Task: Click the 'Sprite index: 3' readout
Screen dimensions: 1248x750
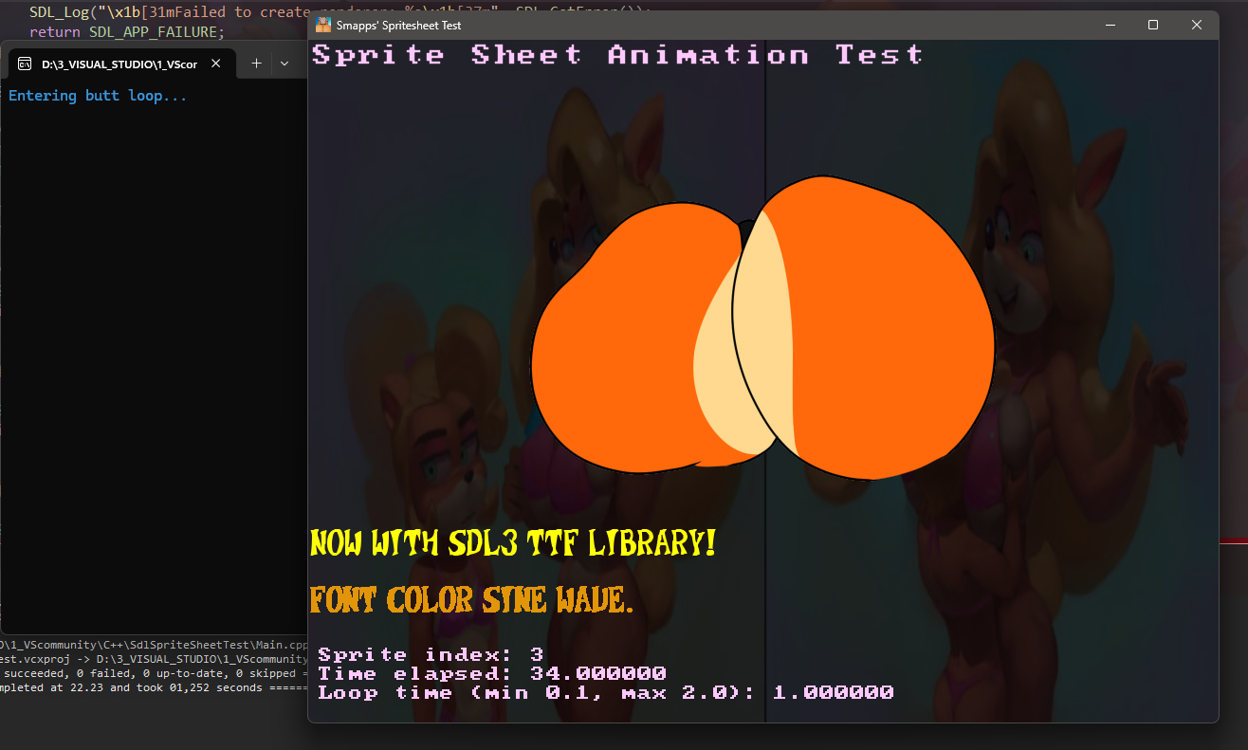Action: tap(431, 654)
